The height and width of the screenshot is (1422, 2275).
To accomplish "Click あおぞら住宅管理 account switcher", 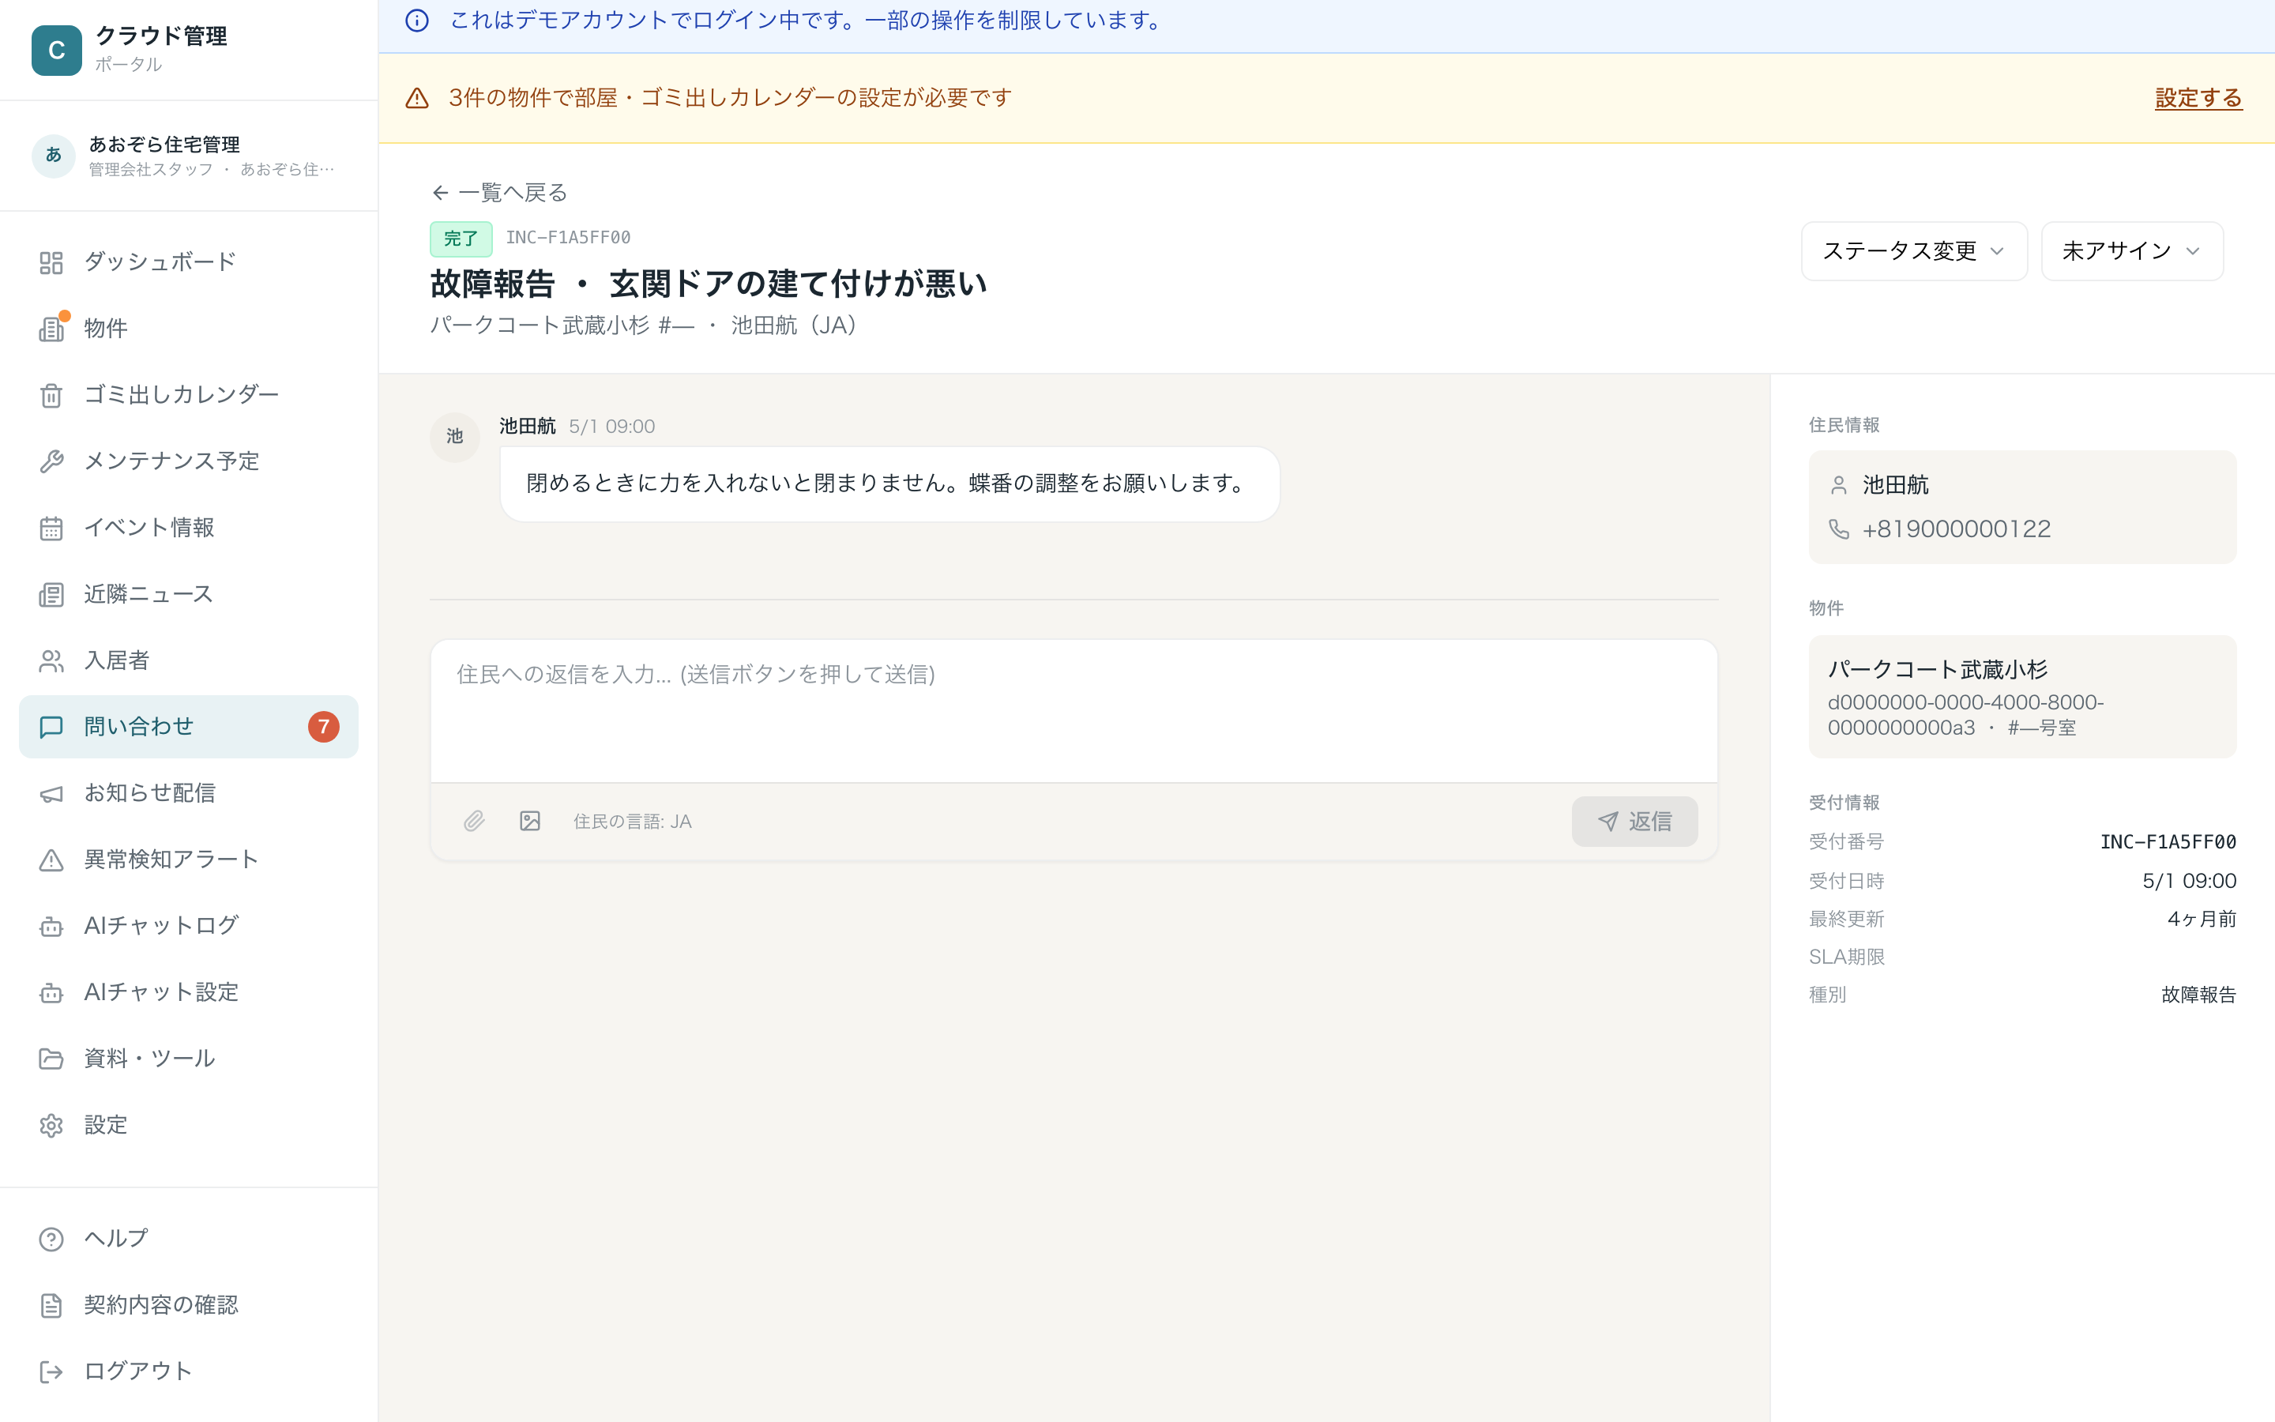I will (x=188, y=155).
